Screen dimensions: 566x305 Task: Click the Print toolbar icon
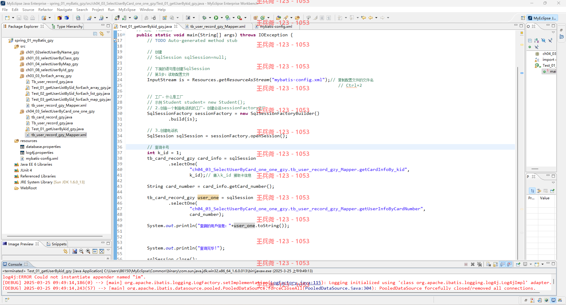click(33, 18)
